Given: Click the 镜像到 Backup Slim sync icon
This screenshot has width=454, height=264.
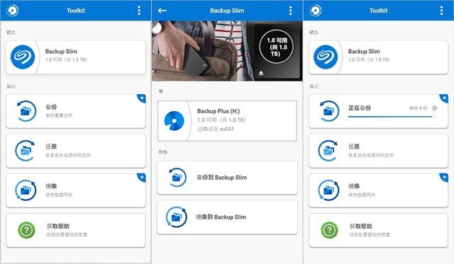Looking at the screenshot, I should (176, 217).
